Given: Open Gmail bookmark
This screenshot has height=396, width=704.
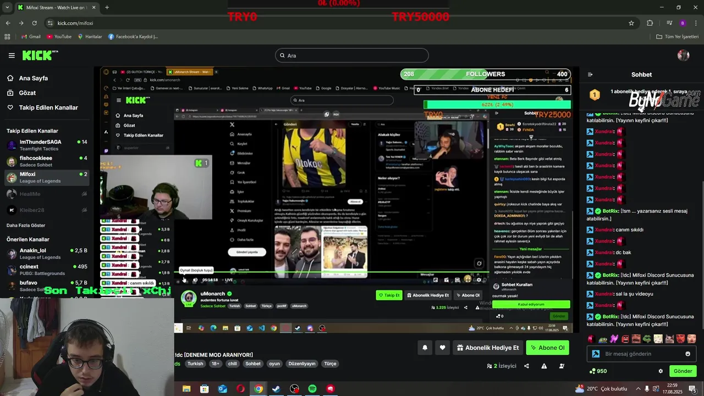Looking at the screenshot, I should 31,36.
